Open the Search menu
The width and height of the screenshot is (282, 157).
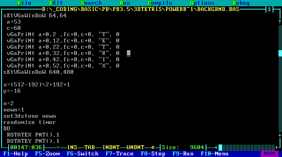click(91, 3)
